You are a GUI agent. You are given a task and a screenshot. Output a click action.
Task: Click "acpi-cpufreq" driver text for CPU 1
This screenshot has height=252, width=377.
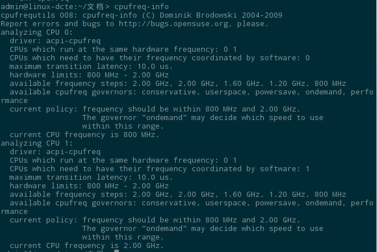click(73, 152)
